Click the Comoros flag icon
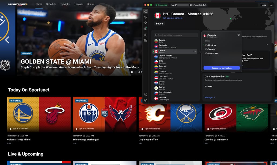277x165 pixels. pos(156,72)
